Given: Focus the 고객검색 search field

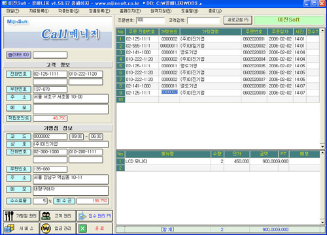Looking at the screenshot, I should [203, 20].
